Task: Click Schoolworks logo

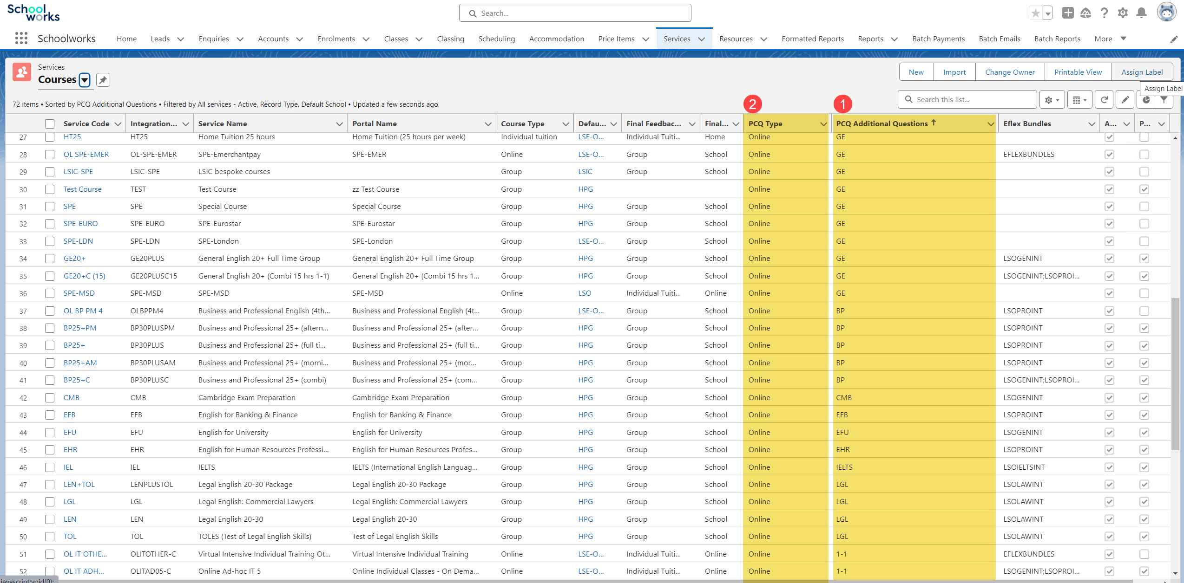Action: 33,13
